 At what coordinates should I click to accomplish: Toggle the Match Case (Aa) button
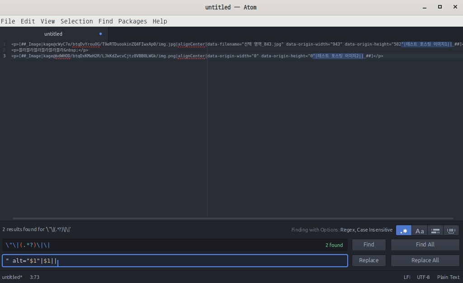tap(419, 231)
